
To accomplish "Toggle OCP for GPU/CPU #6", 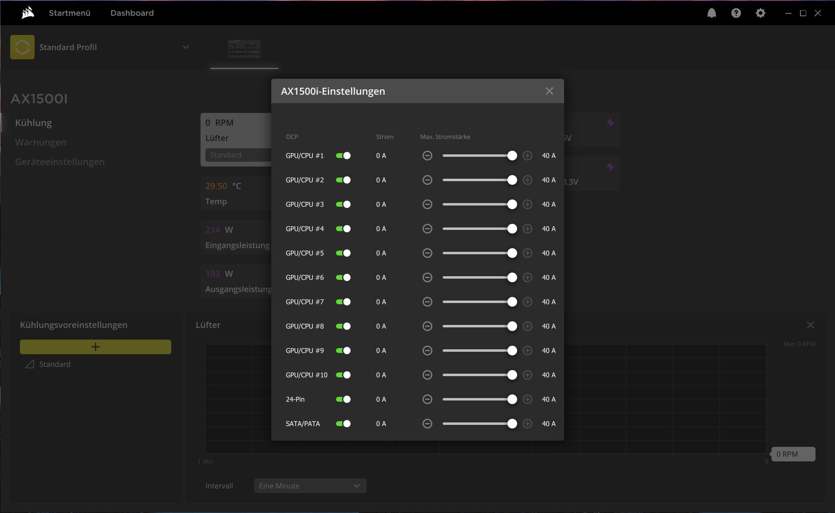I will (x=343, y=277).
